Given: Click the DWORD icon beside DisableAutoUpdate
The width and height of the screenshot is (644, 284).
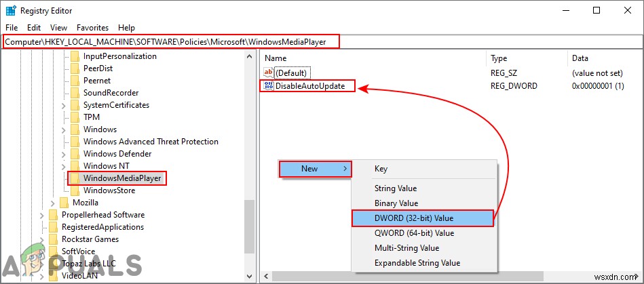Looking at the screenshot, I should 269,86.
